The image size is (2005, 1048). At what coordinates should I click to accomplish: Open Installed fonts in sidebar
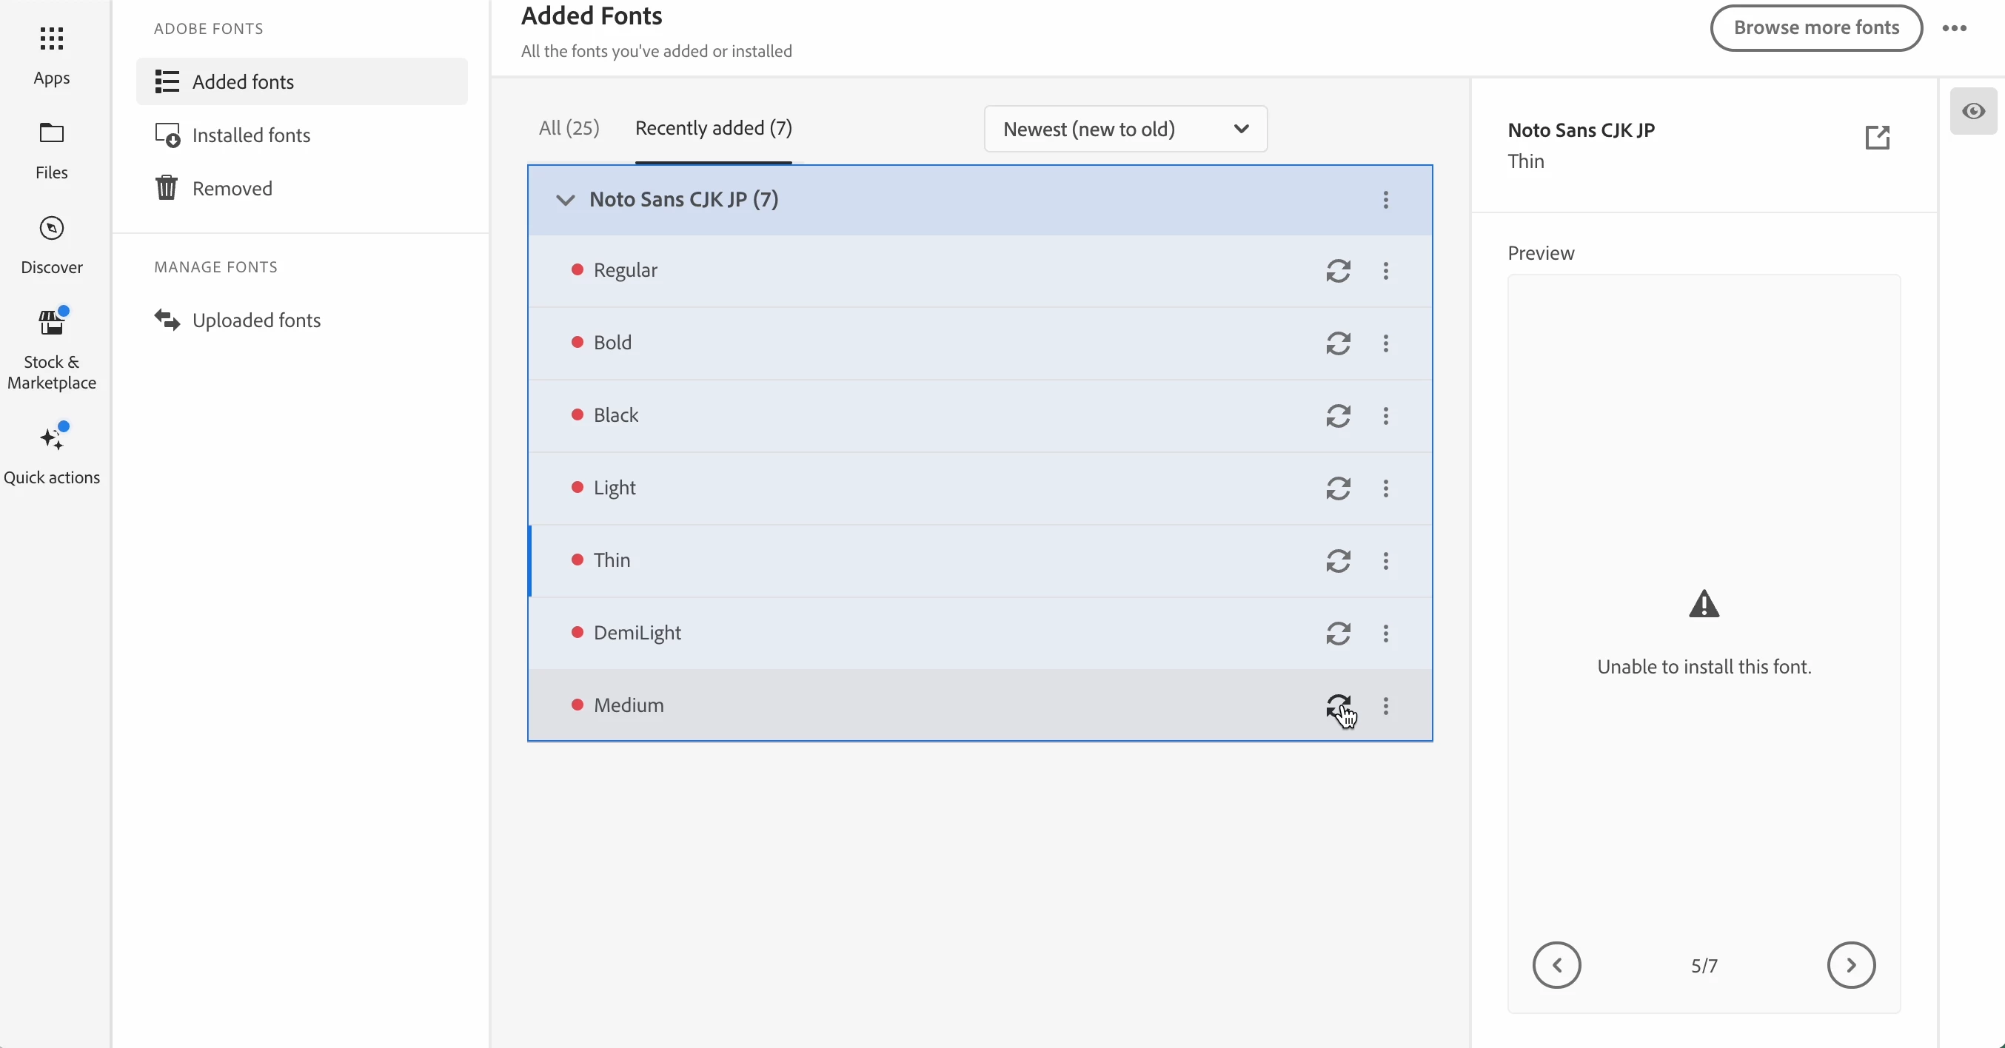[x=250, y=135]
